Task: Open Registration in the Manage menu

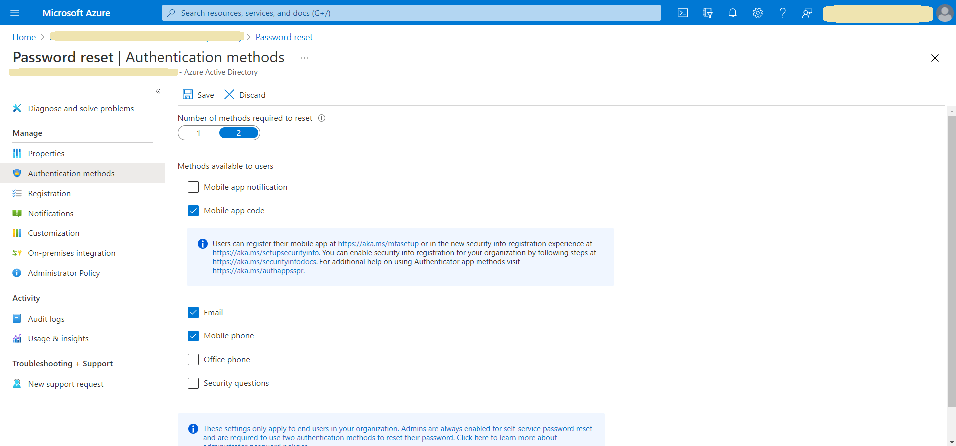Action: [49, 194]
